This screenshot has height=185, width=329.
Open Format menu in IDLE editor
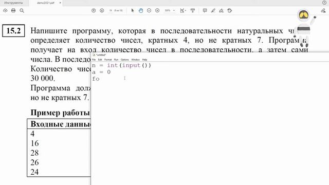[108, 60]
